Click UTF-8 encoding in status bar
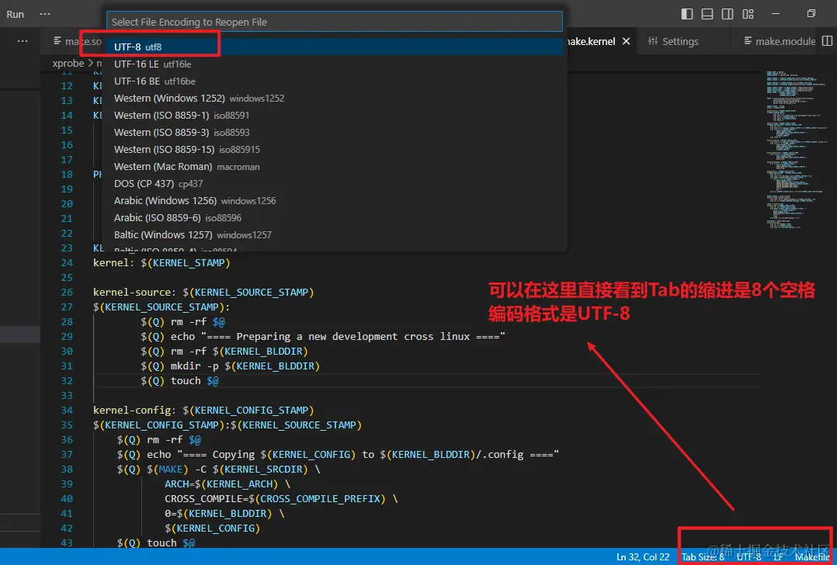The width and height of the screenshot is (837, 565). click(x=749, y=557)
